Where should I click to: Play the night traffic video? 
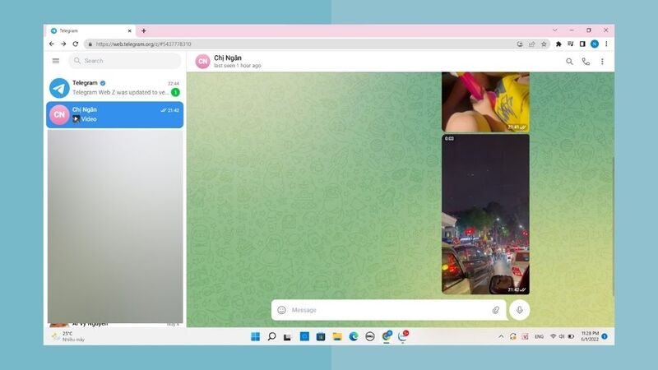(x=485, y=214)
